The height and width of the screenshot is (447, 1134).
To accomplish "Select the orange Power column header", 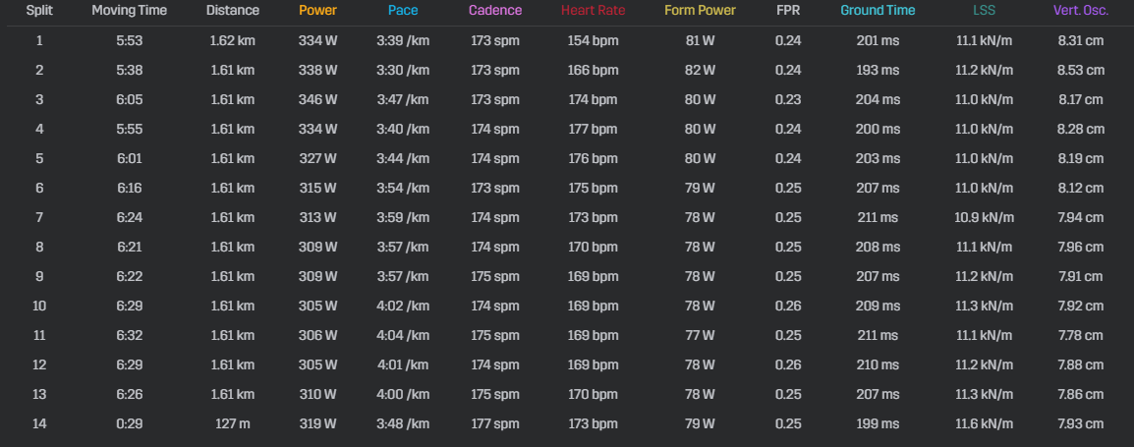I will point(317,11).
